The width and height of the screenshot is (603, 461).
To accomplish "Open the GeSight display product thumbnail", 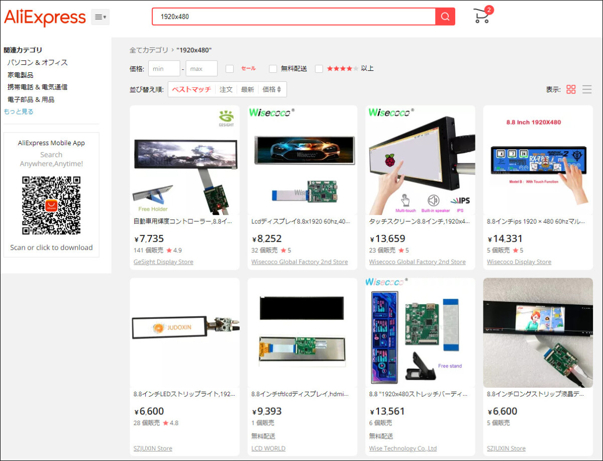I will (x=184, y=160).
